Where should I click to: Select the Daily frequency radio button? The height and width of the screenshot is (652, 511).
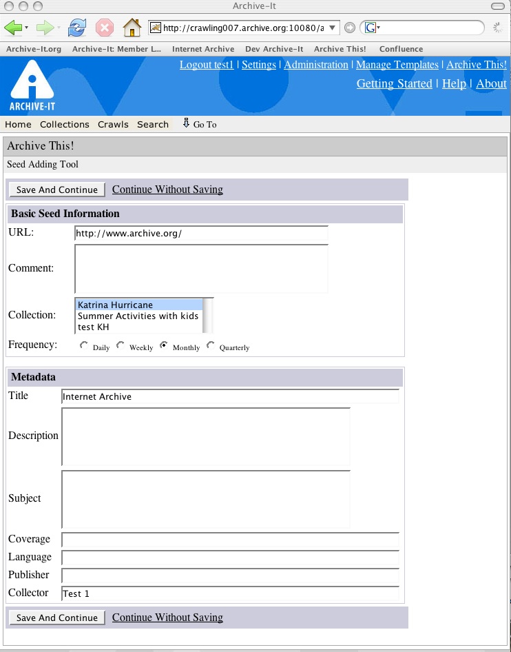(84, 345)
